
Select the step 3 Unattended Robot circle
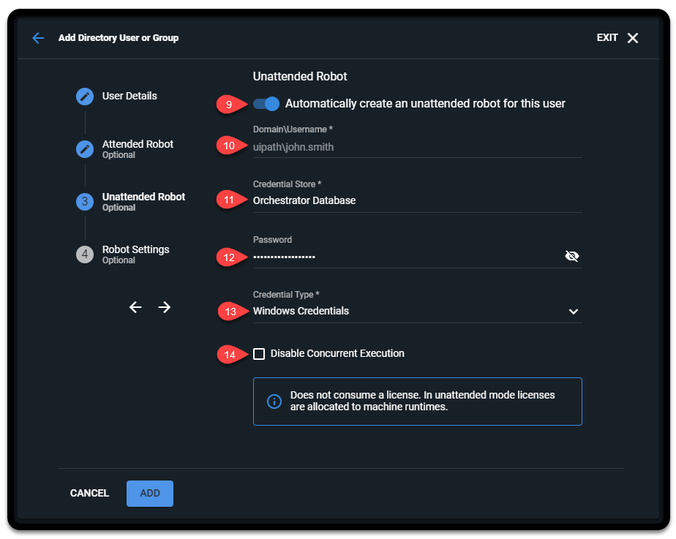coord(83,202)
